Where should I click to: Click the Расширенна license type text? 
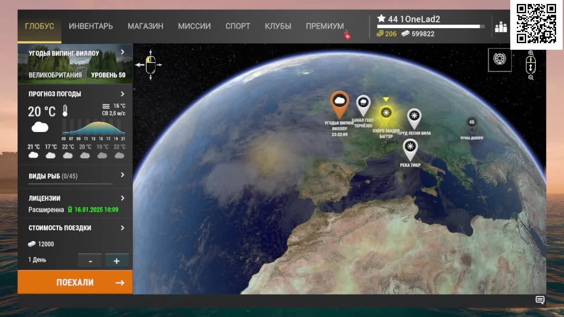[46, 210]
